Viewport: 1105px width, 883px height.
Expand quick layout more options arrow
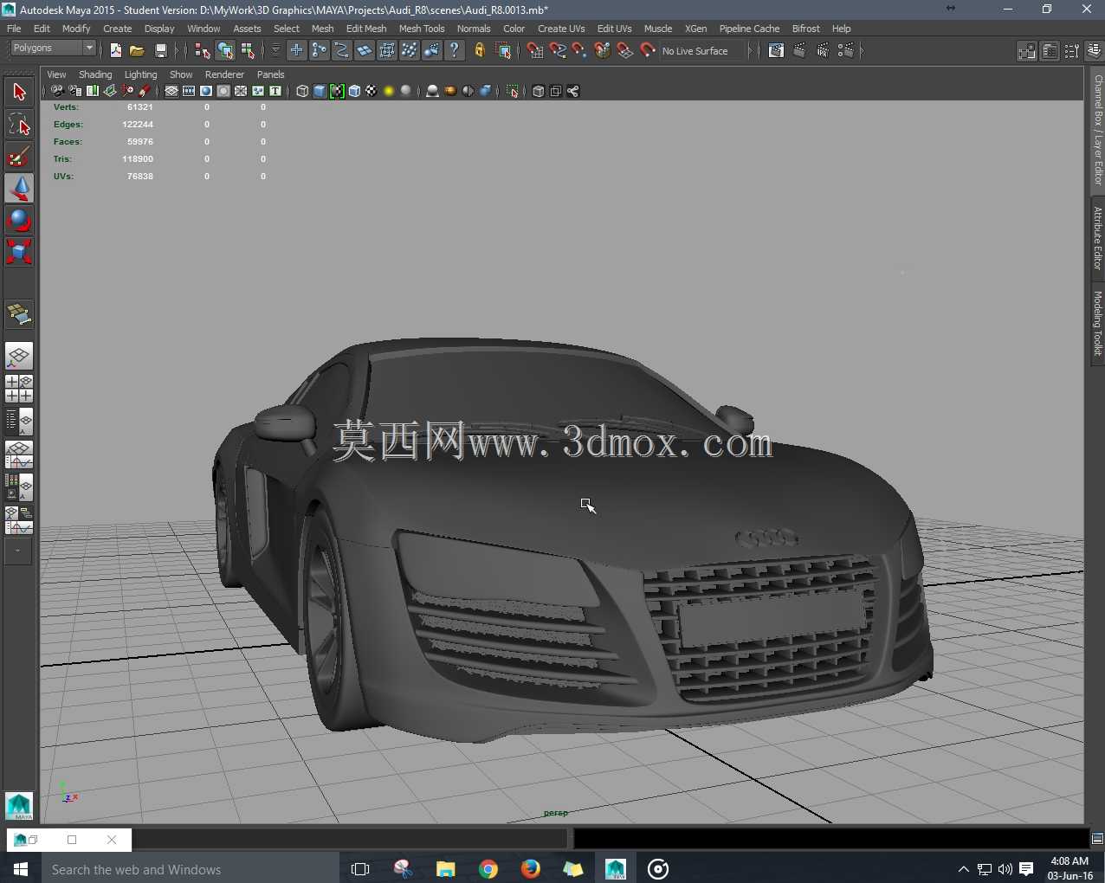18,551
